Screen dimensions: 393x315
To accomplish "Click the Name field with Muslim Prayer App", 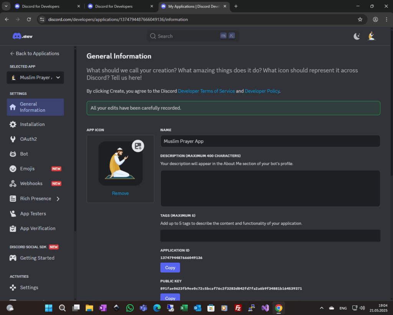I will pos(270,141).
